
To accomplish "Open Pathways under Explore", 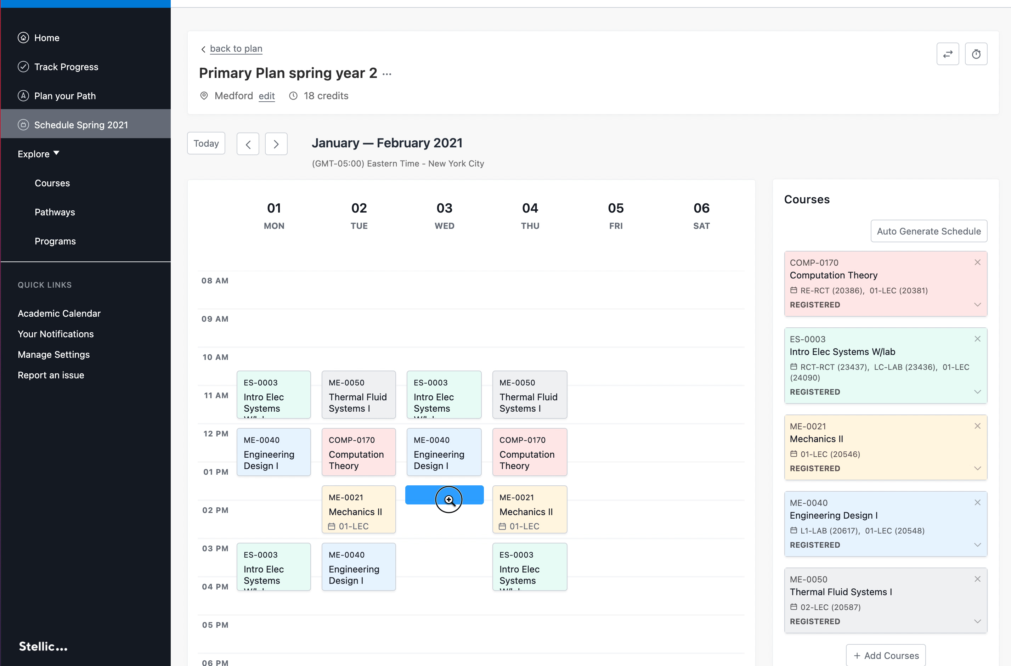I will (x=55, y=212).
